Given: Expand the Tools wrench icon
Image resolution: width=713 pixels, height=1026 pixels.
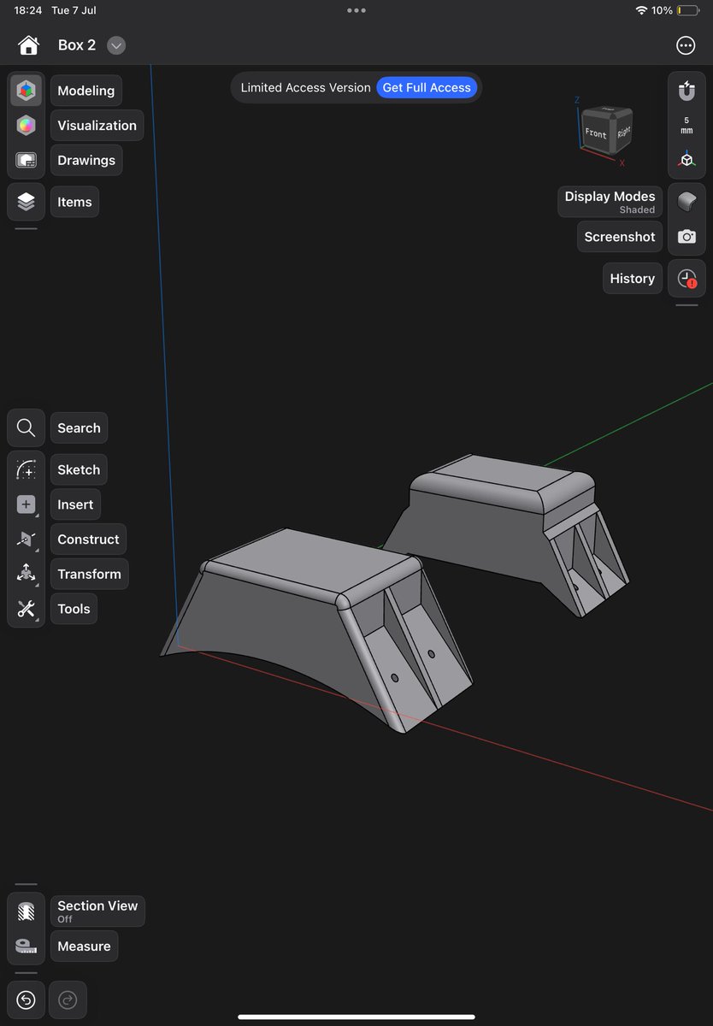Looking at the screenshot, I should tap(26, 609).
